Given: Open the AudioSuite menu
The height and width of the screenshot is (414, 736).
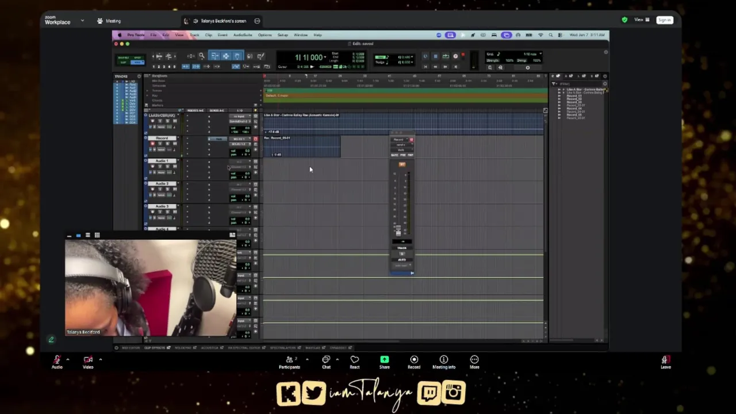Looking at the screenshot, I should point(243,35).
